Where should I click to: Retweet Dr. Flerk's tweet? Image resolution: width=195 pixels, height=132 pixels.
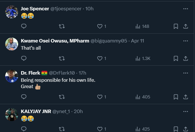62,97
